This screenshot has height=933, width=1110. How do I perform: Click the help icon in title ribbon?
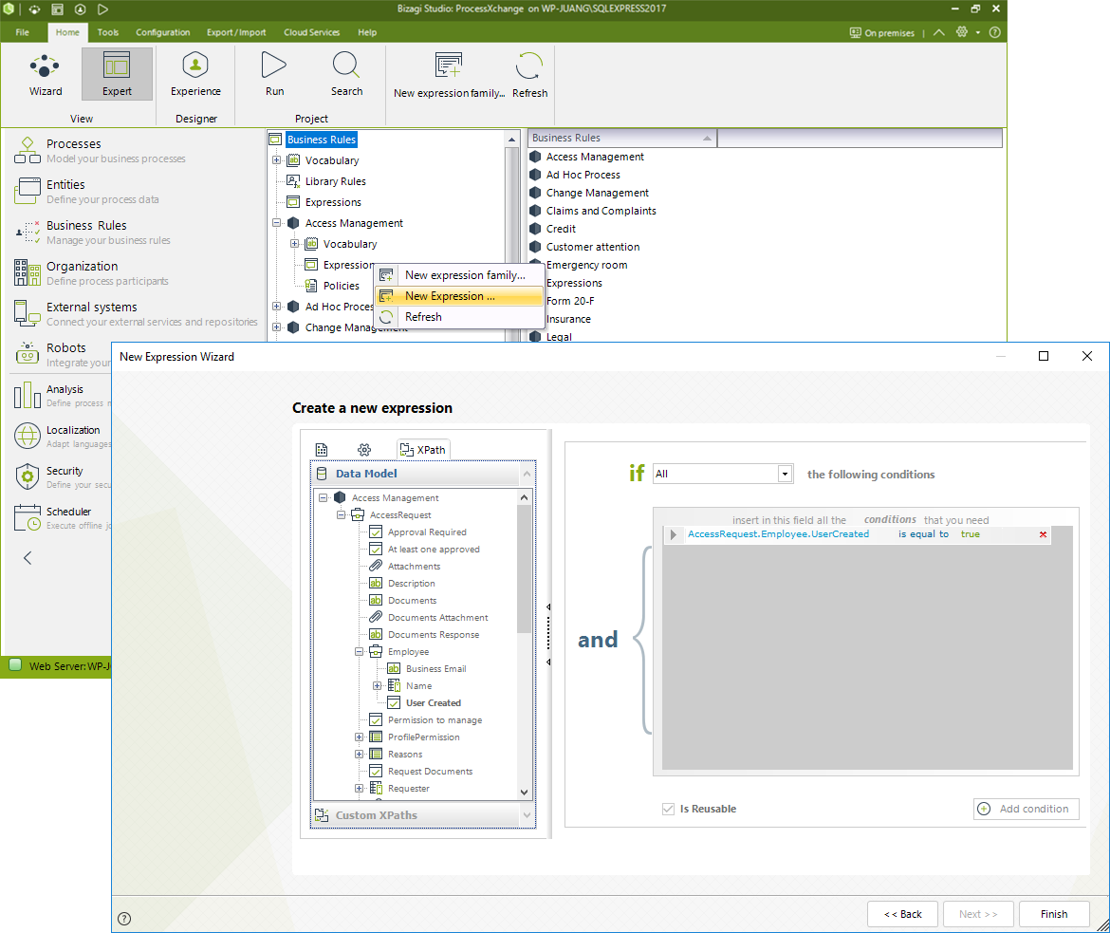(994, 32)
